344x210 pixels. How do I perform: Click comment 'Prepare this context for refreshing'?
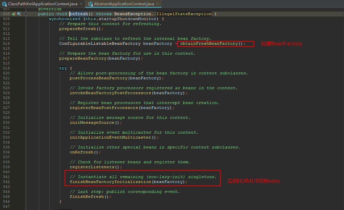110,24
